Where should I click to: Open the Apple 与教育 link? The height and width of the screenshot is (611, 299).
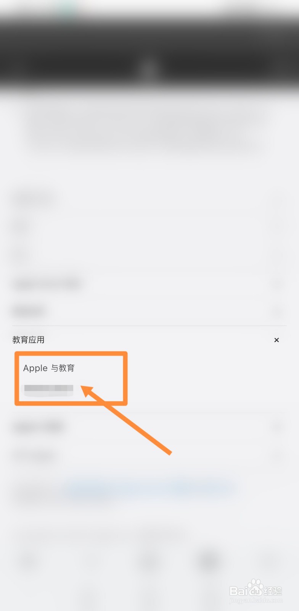pyautogui.click(x=49, y=368)
